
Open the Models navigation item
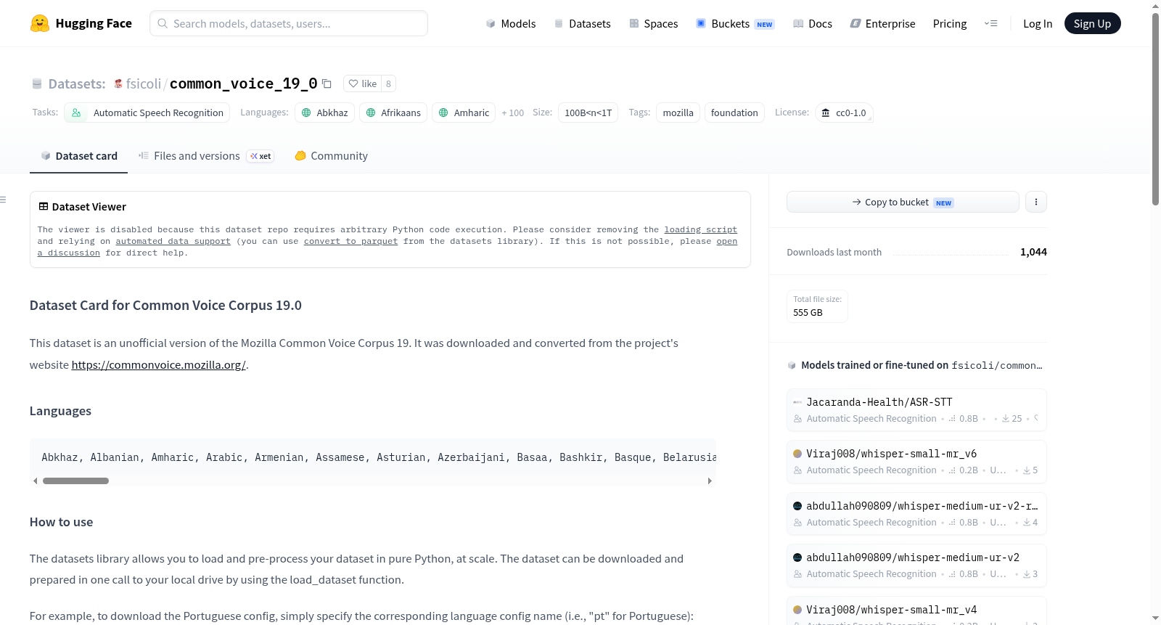511,23
